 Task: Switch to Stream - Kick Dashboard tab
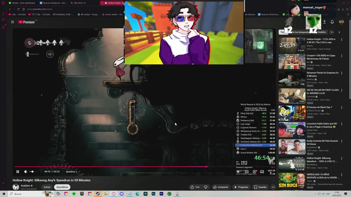click(22, 3)
